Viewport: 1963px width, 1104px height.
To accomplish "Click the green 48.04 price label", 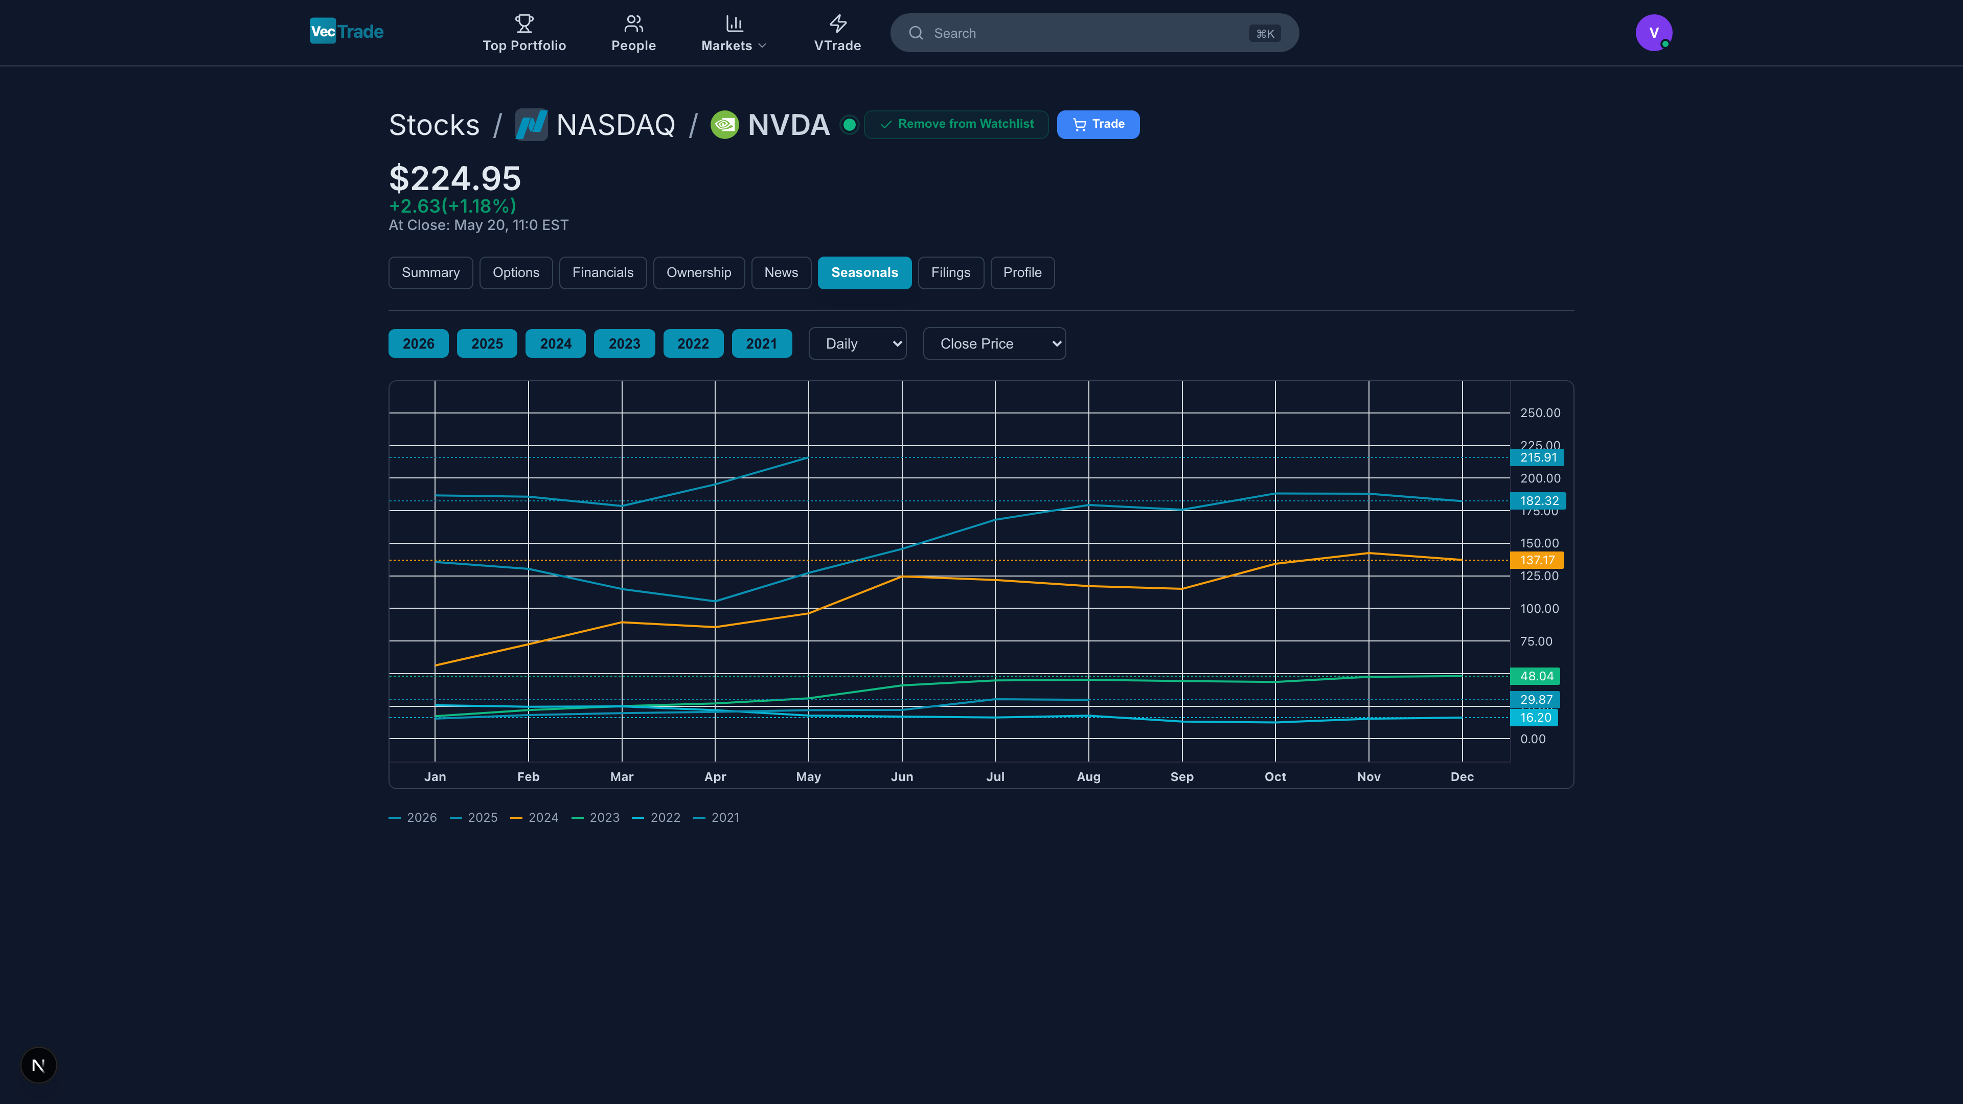I will [x=1536, y=676].
